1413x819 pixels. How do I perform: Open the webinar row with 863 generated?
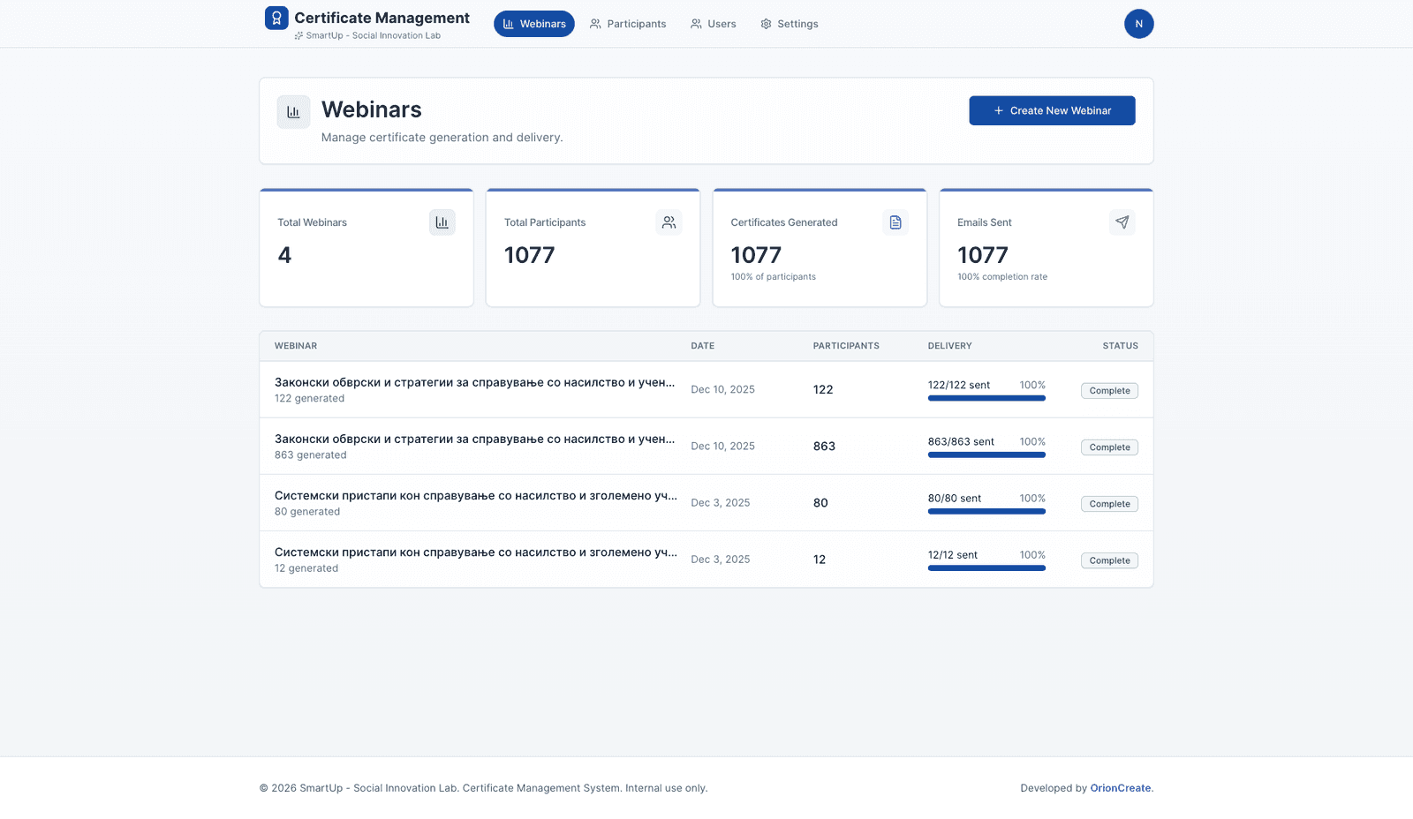tap(706, 447)
